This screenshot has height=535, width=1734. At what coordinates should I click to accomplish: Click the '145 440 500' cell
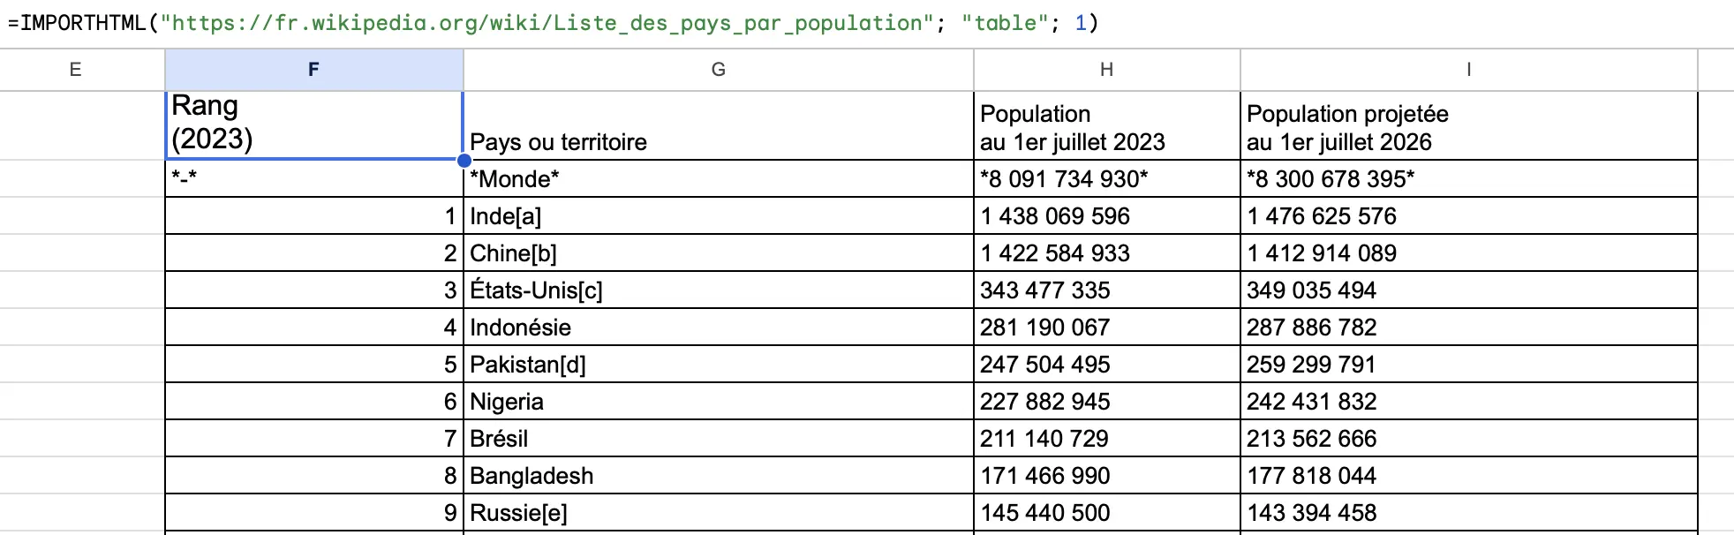[x=1107, y=512]
